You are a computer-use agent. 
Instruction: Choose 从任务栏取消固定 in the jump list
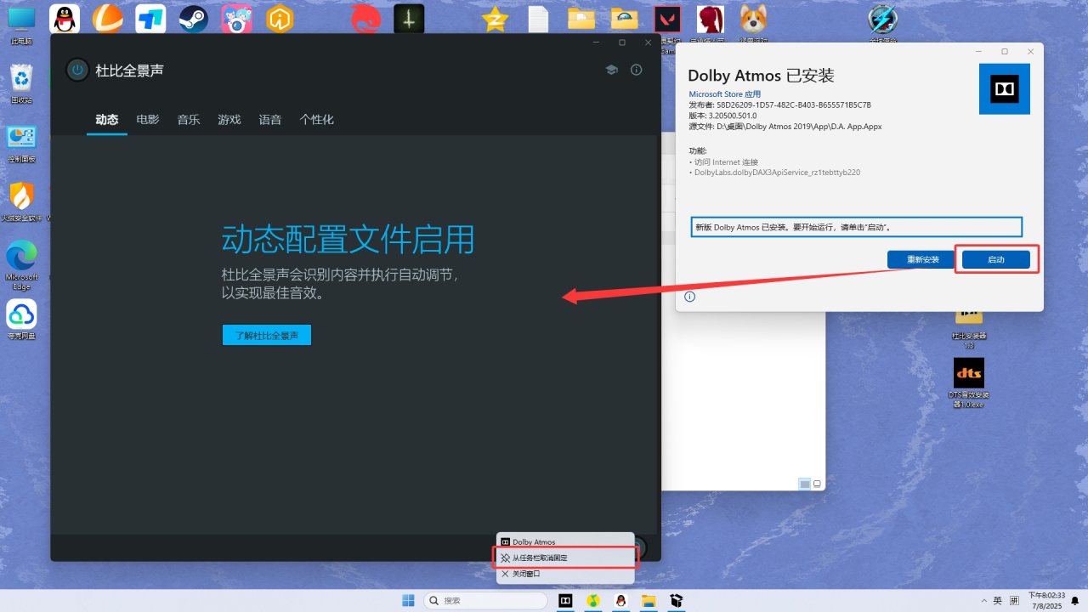(565, 558)
